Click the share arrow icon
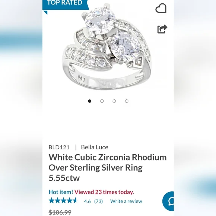216x216 pixels. point(162,29)
